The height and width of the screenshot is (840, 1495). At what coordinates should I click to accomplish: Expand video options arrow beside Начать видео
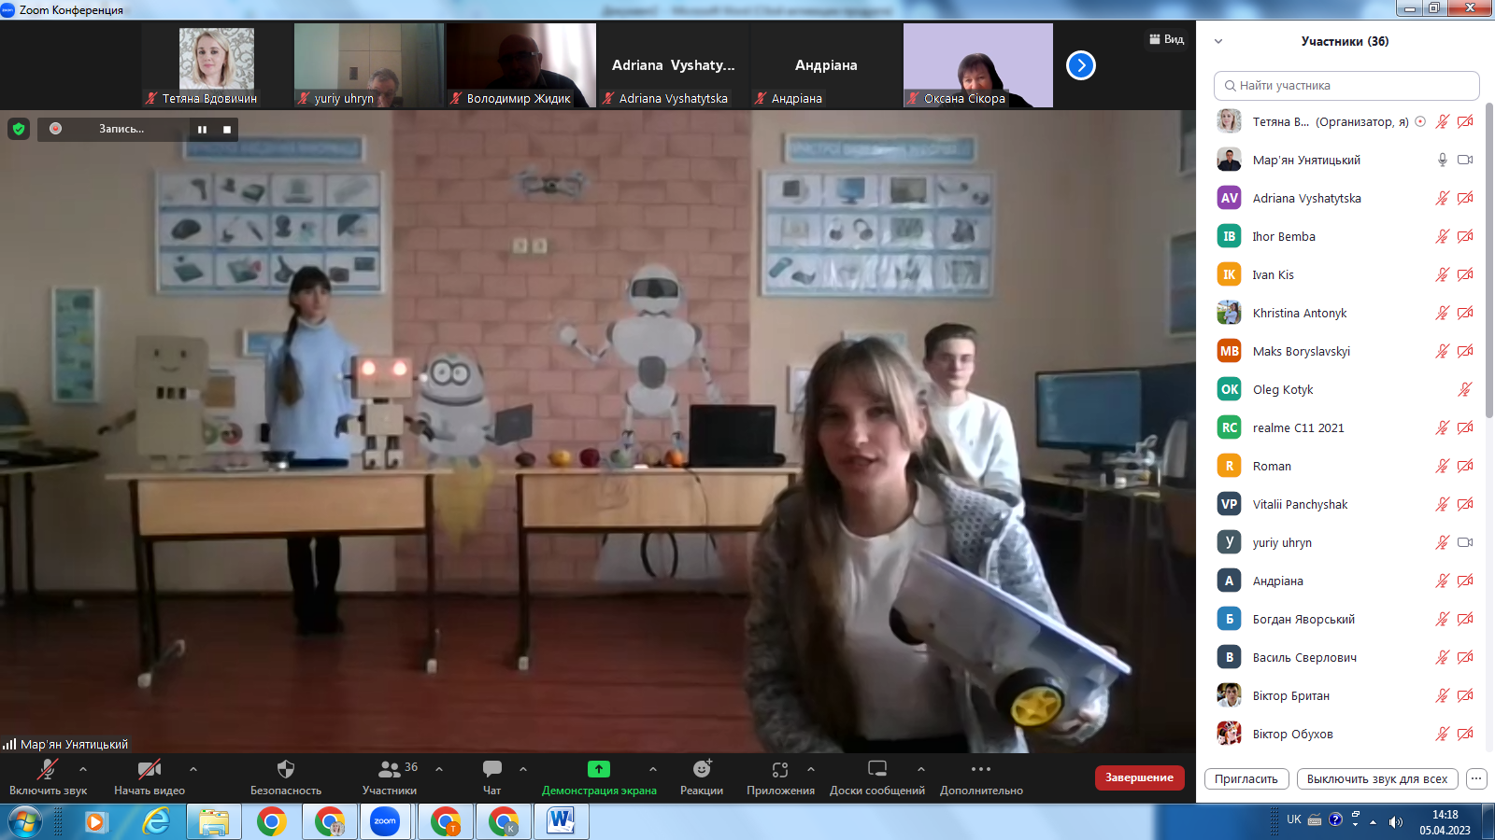[x=193, y=769]
